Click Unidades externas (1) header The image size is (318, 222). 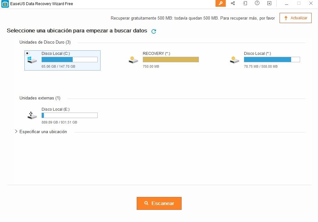40,98
